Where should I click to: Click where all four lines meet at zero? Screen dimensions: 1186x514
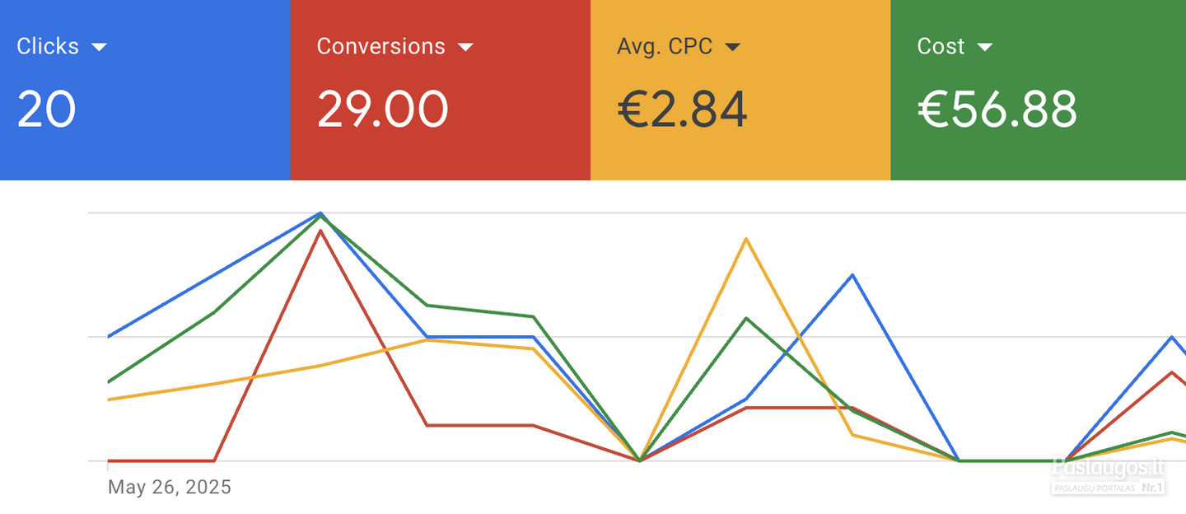pos(640,460)
